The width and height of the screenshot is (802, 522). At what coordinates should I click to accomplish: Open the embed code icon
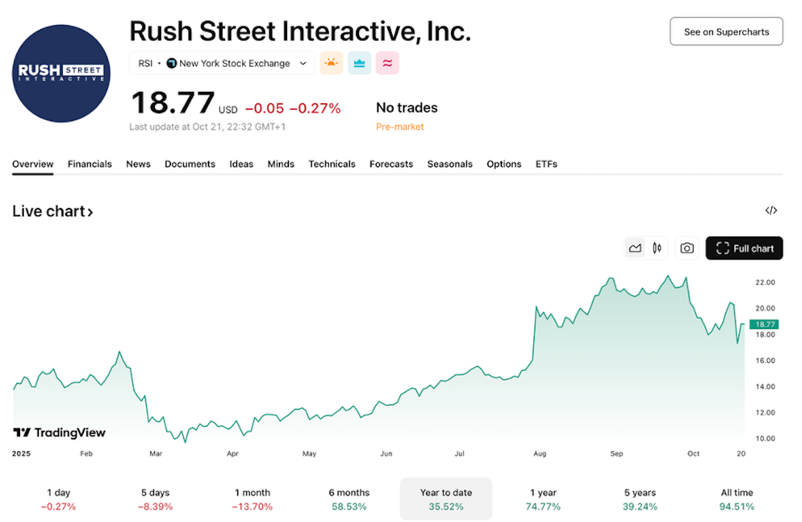(771, 211)
